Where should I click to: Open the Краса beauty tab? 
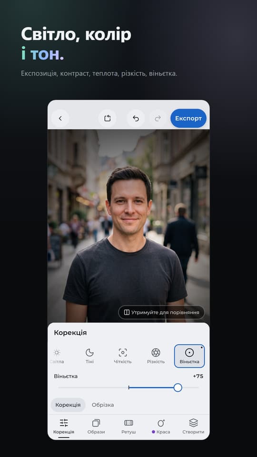(161, 427)
